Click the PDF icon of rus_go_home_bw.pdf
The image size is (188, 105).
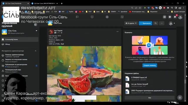127,85
